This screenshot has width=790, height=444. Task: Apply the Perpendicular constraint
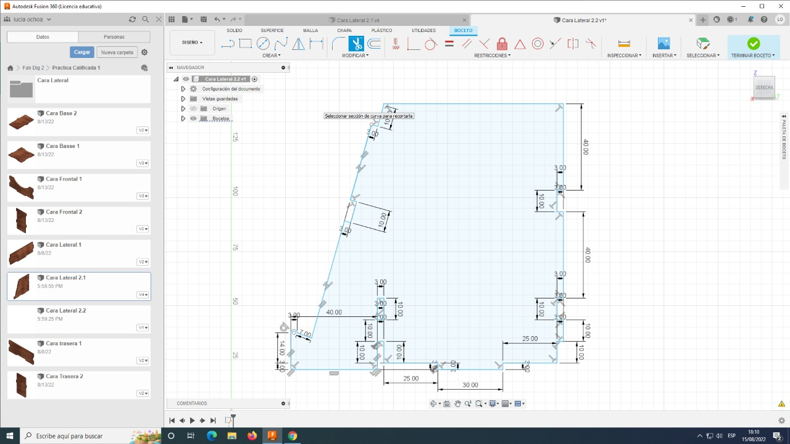pos(484,44)
